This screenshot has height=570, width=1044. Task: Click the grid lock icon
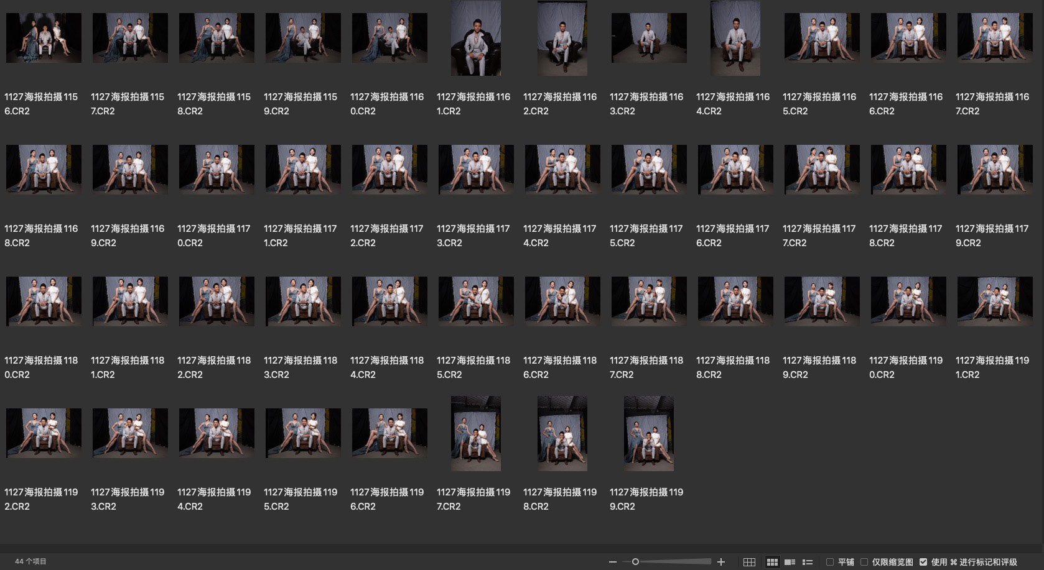(x=749, y=562)
